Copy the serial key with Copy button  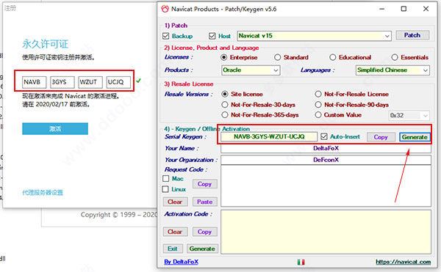(x=381, y=137)
